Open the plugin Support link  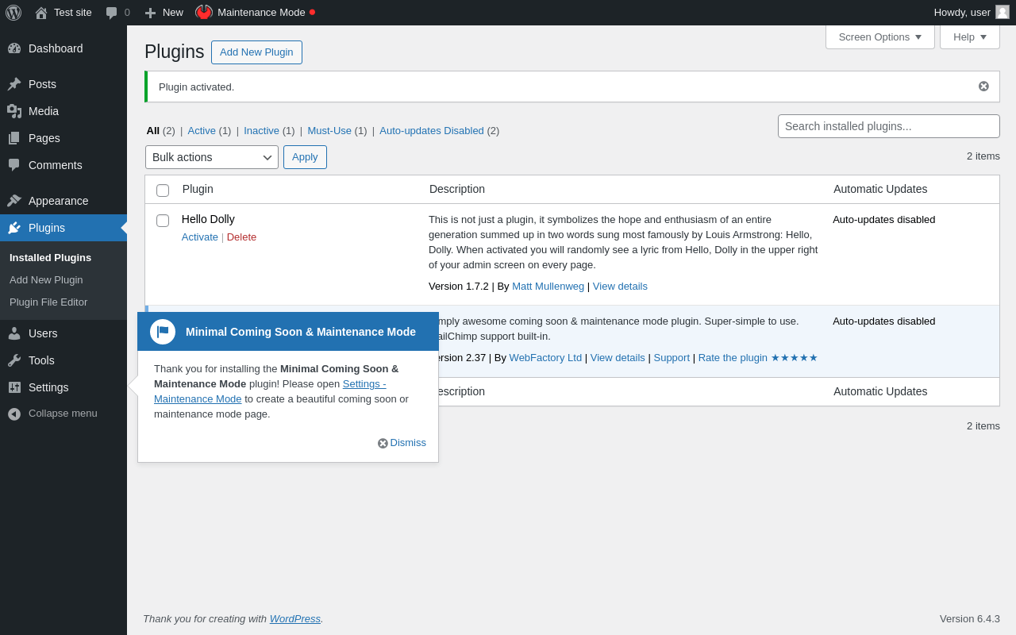tap(672, 358)
